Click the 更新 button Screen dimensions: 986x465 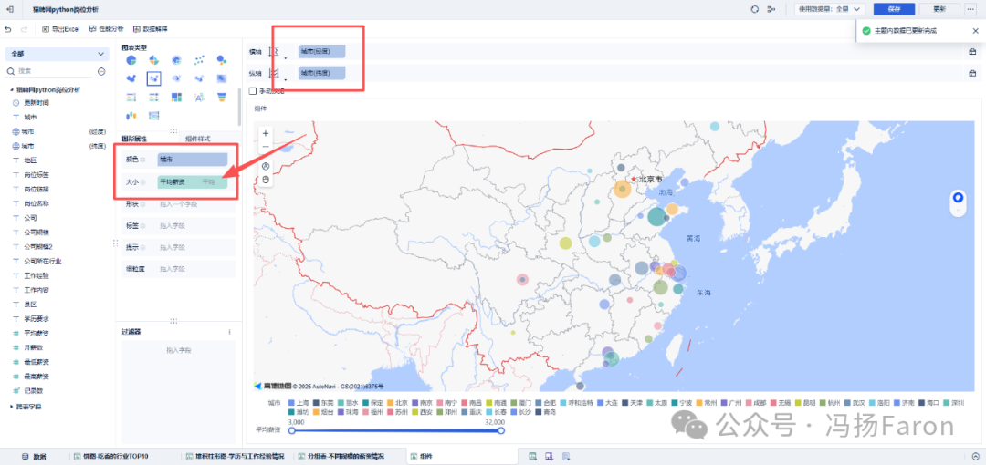click(x=939, y=9)
